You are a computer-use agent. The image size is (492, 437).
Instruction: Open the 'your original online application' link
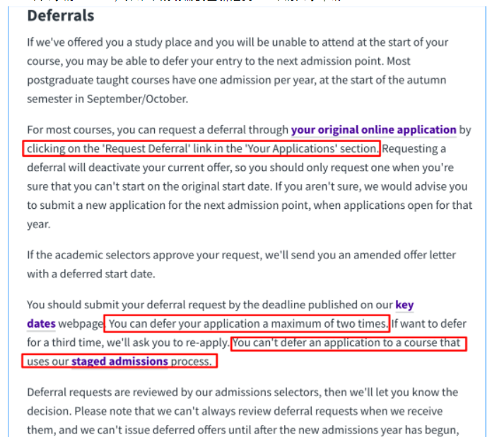click(x=373, y=130)
